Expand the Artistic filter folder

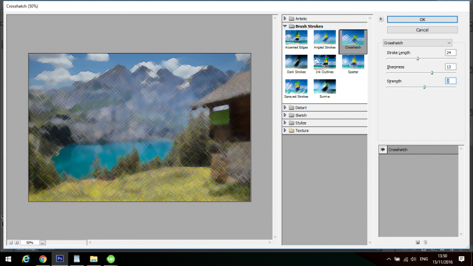[x=285, y=19]
